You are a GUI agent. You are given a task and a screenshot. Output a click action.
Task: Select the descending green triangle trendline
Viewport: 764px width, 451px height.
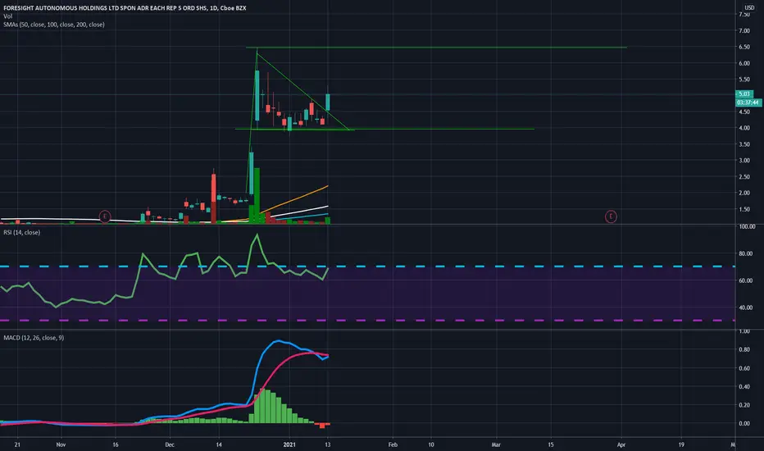click(x=302, y=90)
